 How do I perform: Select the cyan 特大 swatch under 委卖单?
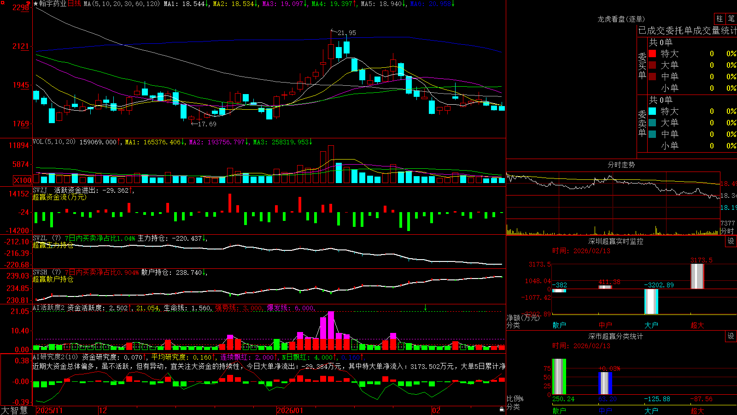[x=652, y=111]
